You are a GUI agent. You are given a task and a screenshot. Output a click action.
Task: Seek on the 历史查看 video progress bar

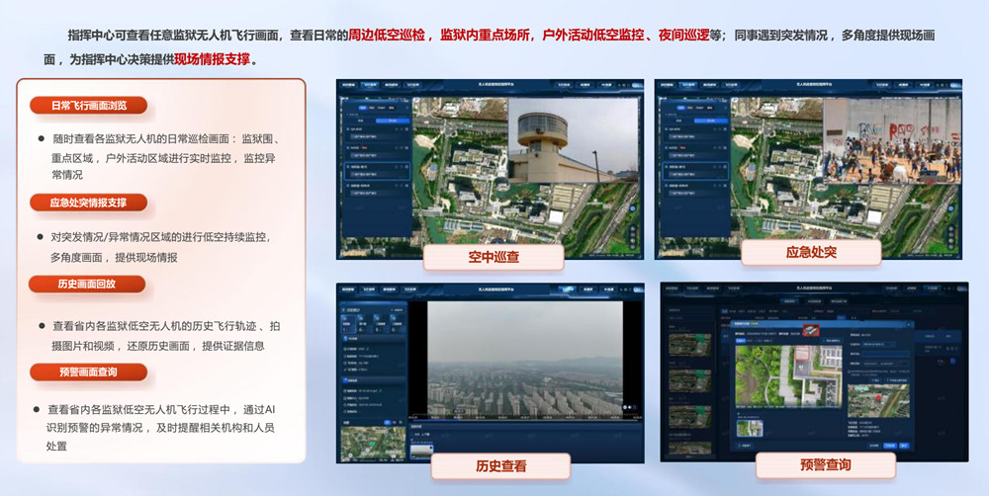click(x=525, y=420)
